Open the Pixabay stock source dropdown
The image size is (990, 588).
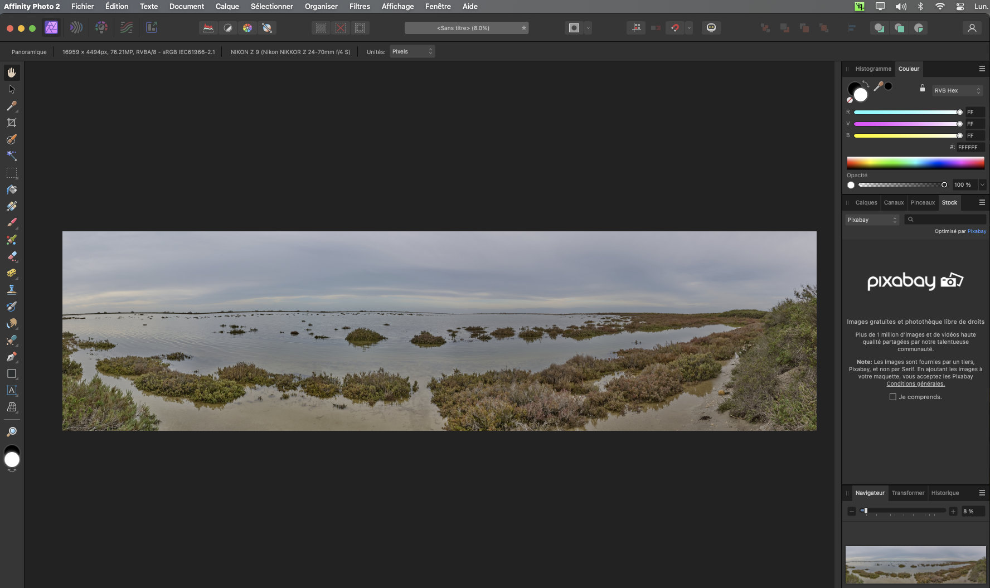tap(872, 220)
